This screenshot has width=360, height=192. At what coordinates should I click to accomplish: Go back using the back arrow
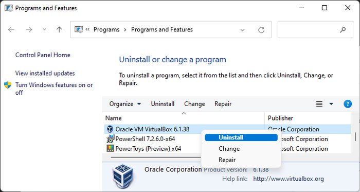11,30
